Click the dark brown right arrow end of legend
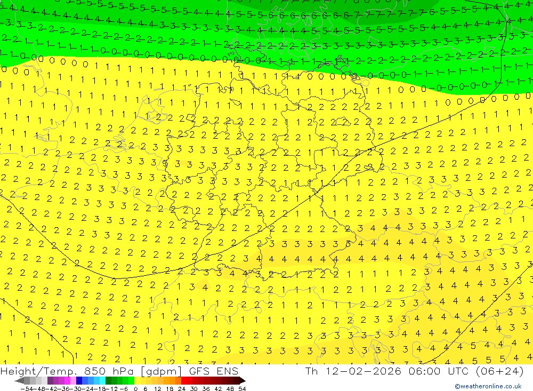533x391 pixels. [242, 380]
